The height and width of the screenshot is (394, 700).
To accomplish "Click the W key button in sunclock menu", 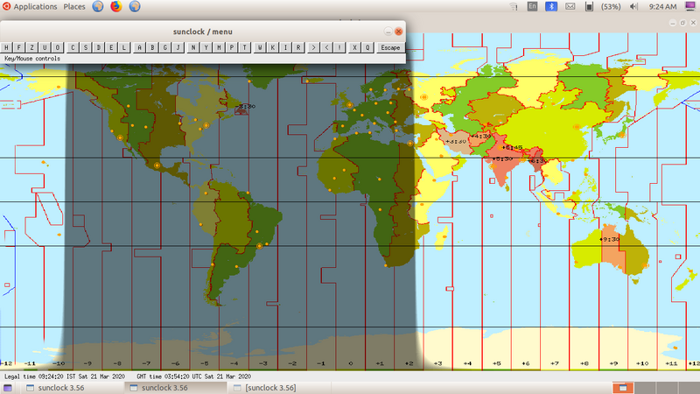I will coord(260,47).
